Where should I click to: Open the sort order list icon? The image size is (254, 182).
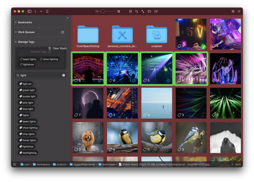156,12
